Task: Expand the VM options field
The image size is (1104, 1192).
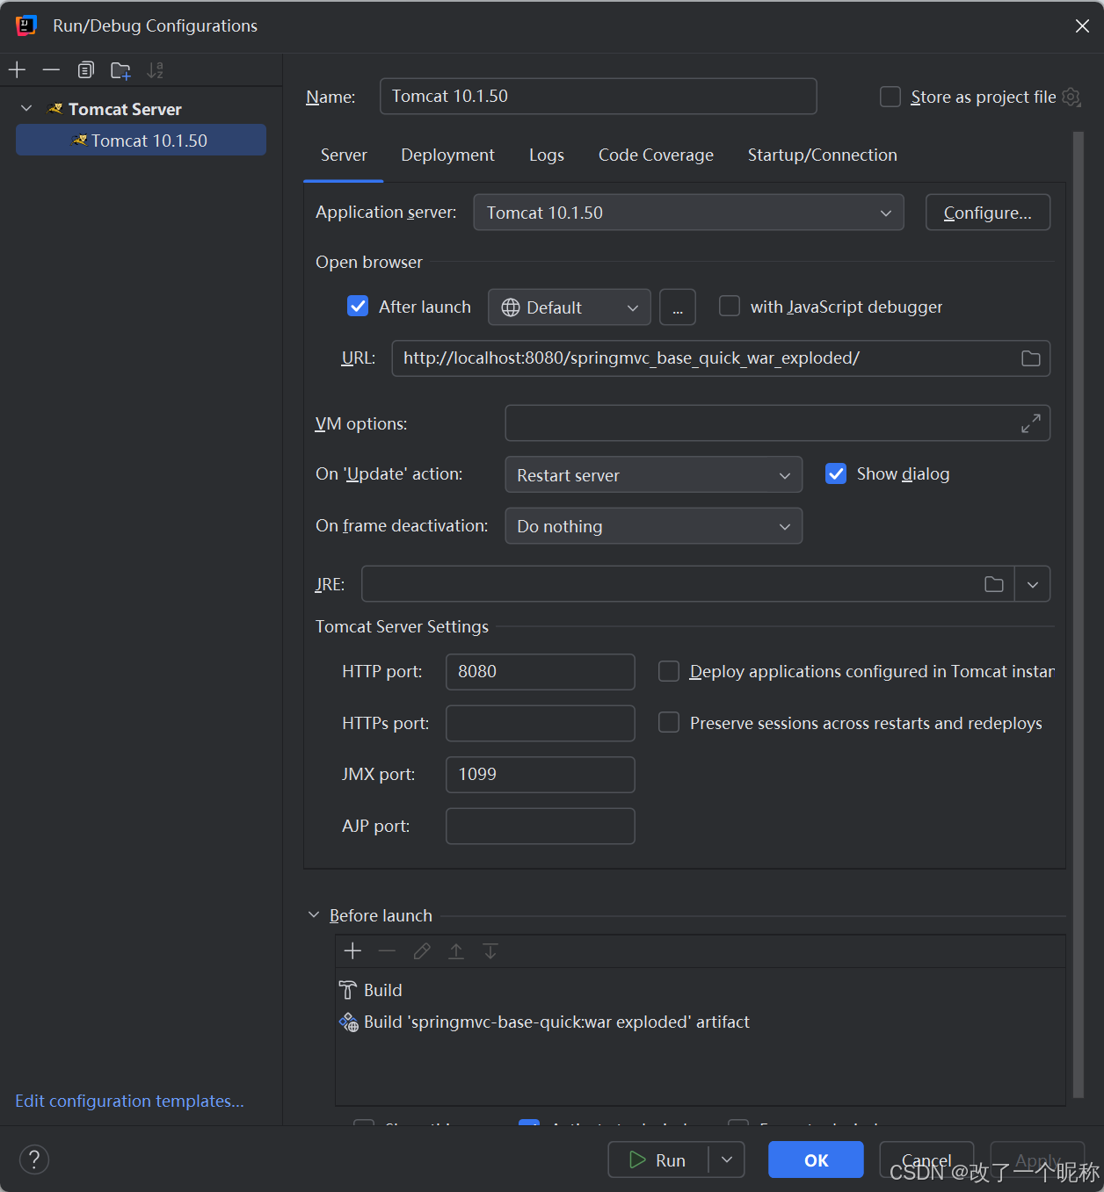Action: (1031, 423)
